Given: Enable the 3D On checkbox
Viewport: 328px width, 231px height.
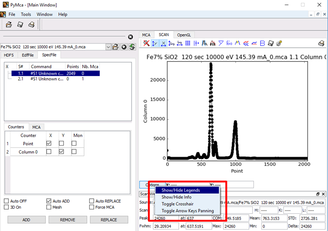Looking at the screenshot, I should 6,207.
